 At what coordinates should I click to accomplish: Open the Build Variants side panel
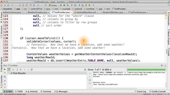click(x=1, y=64)
